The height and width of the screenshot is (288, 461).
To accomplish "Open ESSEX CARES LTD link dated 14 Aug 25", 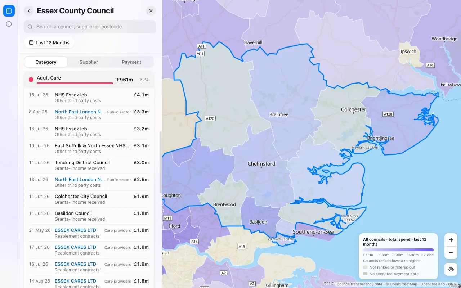I will [75, 281].
